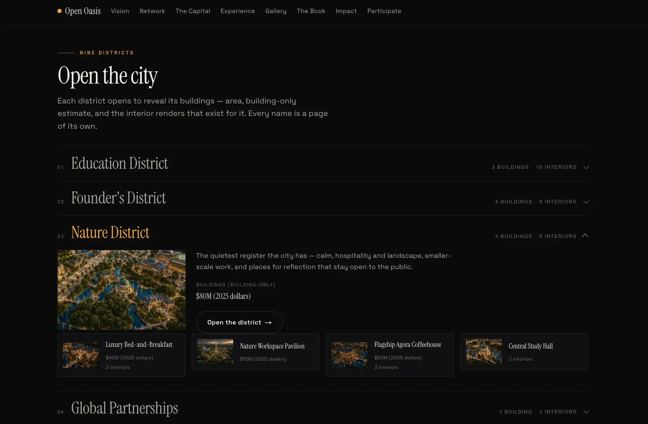Click the arrow in Open the district
Viewport: 648px width, 424px height.
coord(268,323)
